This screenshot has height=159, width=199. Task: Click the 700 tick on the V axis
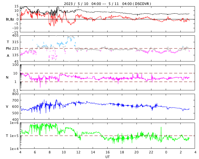[x=15, y=100]
